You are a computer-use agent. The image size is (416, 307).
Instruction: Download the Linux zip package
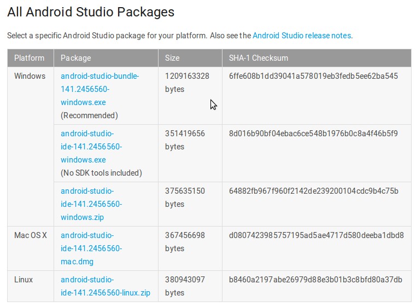pos(106,286)
